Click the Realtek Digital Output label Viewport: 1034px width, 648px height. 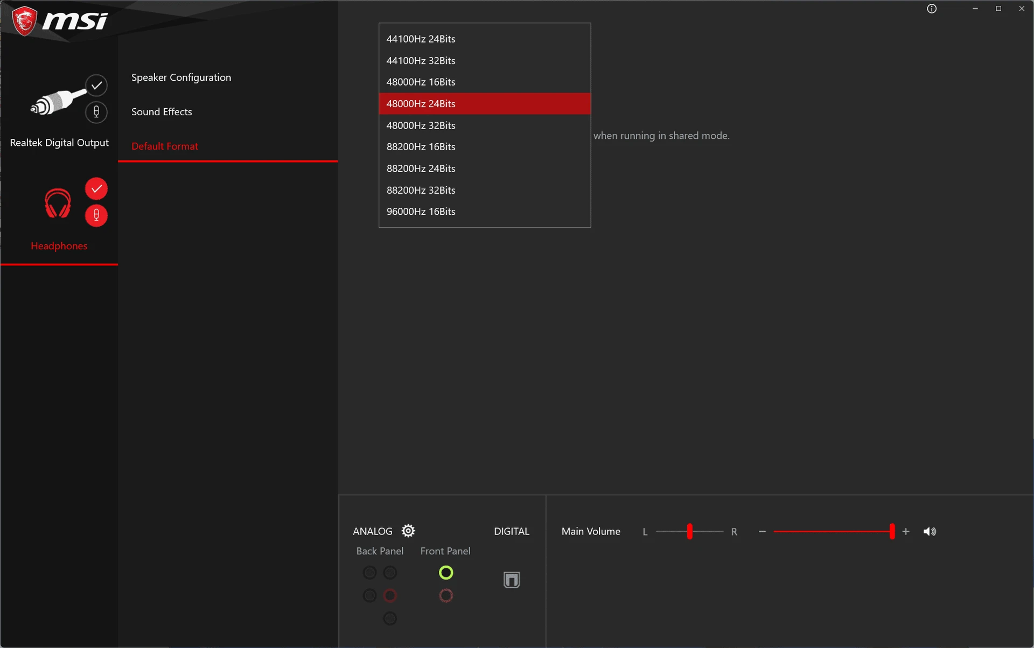(59, 143)
